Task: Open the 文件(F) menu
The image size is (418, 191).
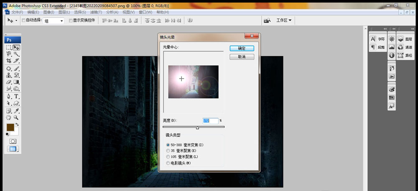Action: click(x=17, y=12)
